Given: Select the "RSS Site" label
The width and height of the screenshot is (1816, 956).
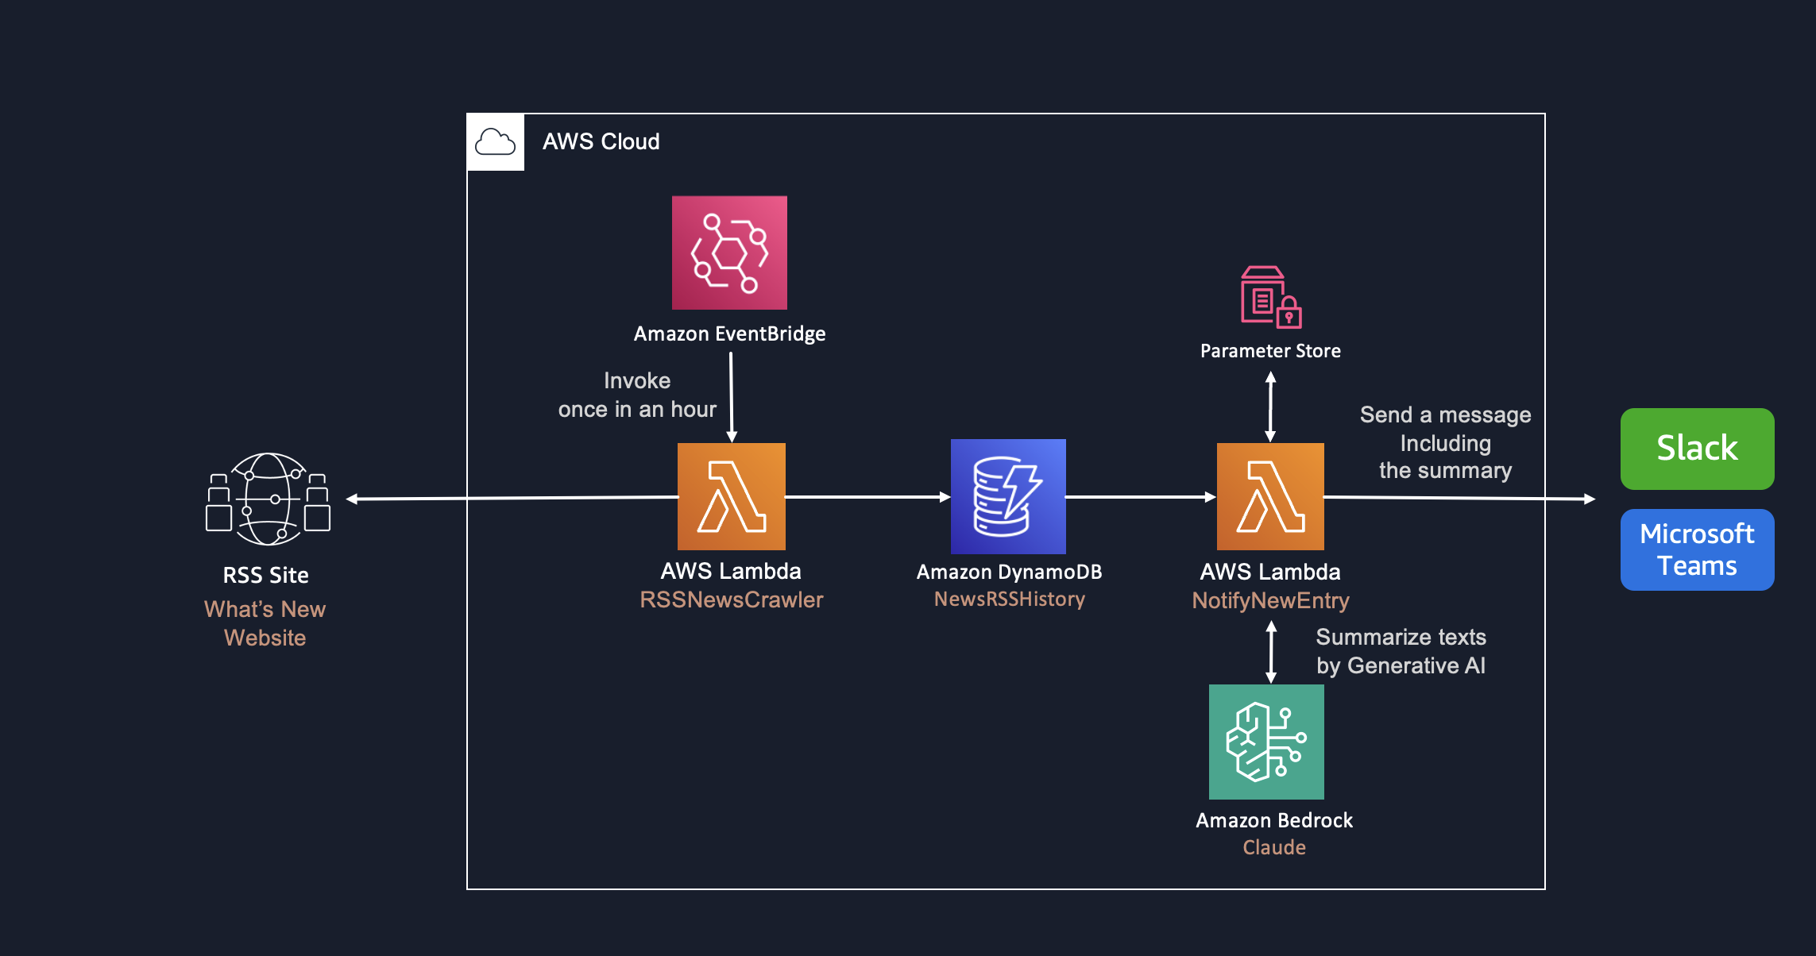Looking at the screenshot, I should click(x=265, y=575).
